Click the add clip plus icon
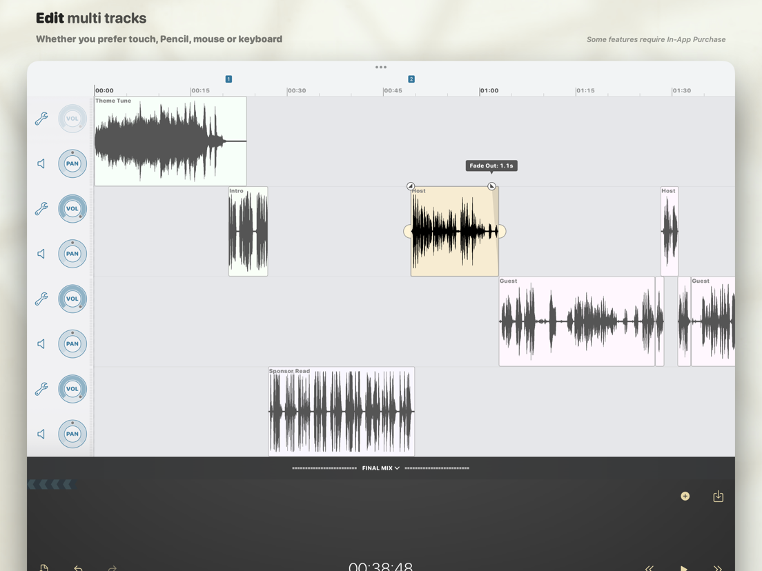The image size is (762, 571). [x=685, y=496]
